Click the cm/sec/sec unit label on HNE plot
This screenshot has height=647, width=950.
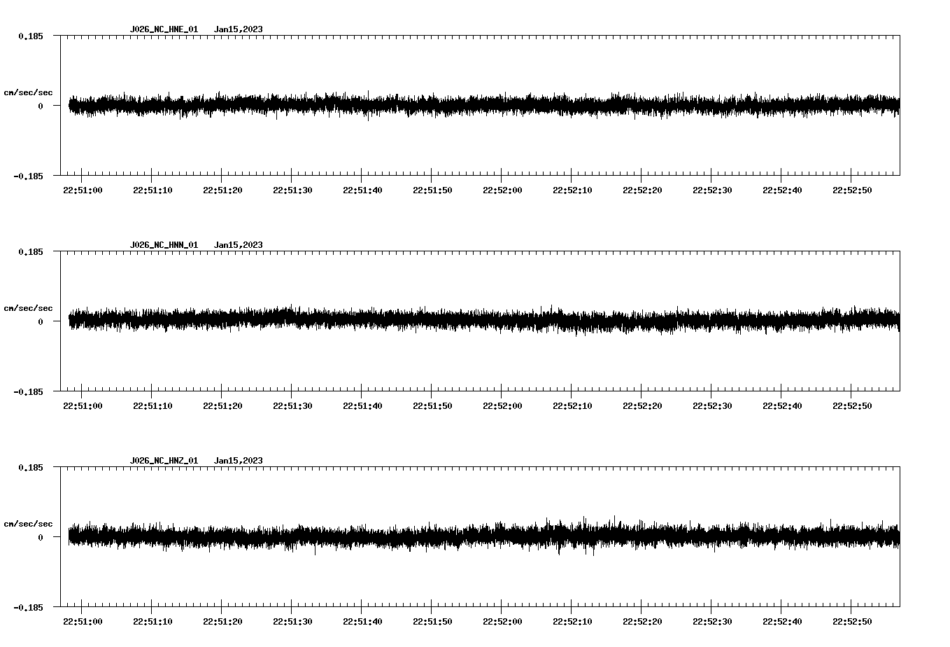point(29,92)
